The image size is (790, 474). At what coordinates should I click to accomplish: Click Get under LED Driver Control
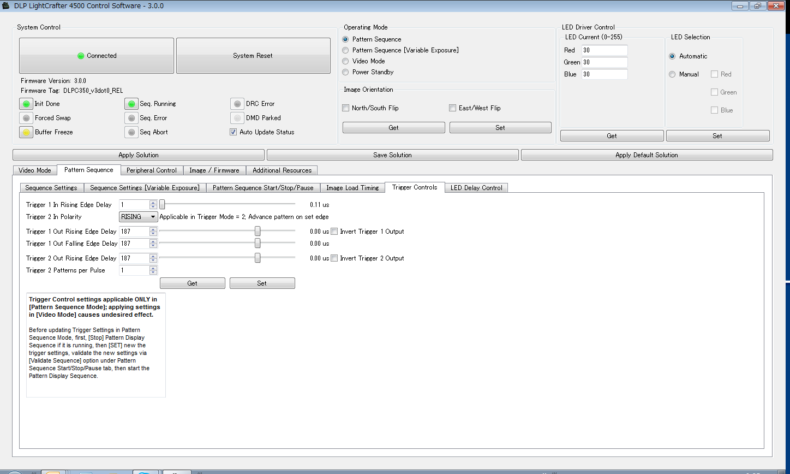tap(612, 136)
